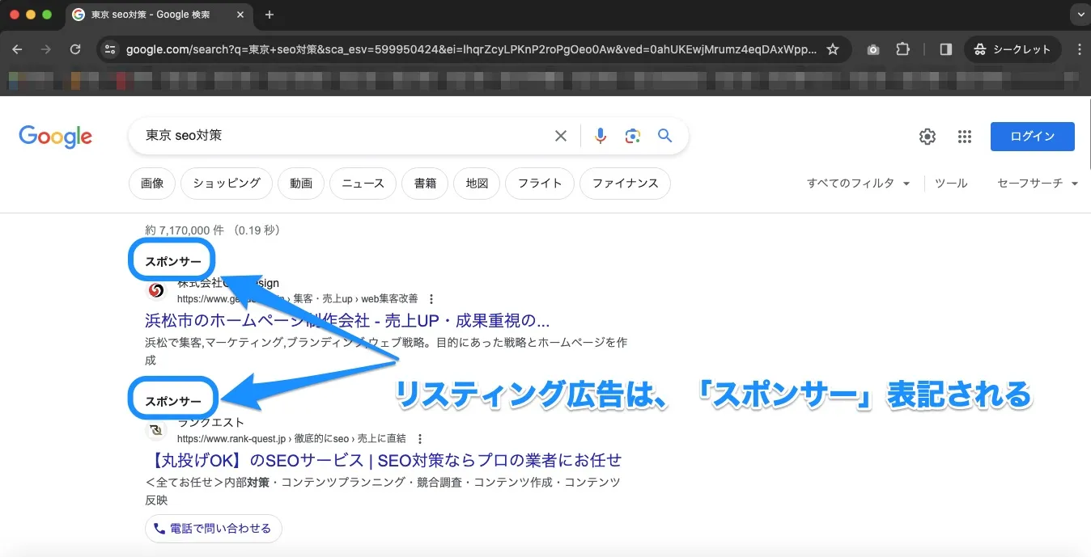Screen dimensions: 1091x557
Task: Click the address bar URL
Action: pyautogui.click(x=471, y=49)
